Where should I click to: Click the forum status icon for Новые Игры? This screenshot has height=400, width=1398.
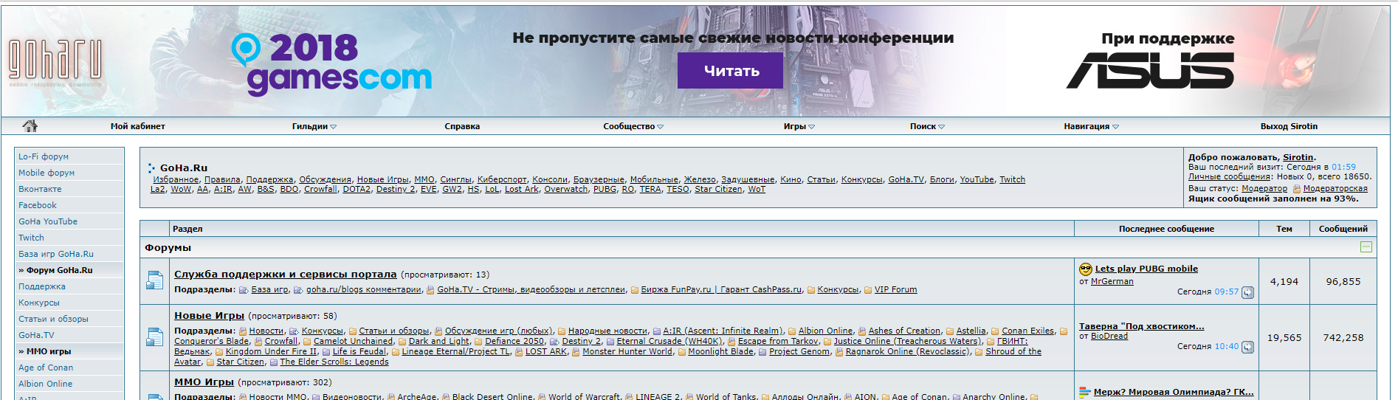tap(155, 337)
